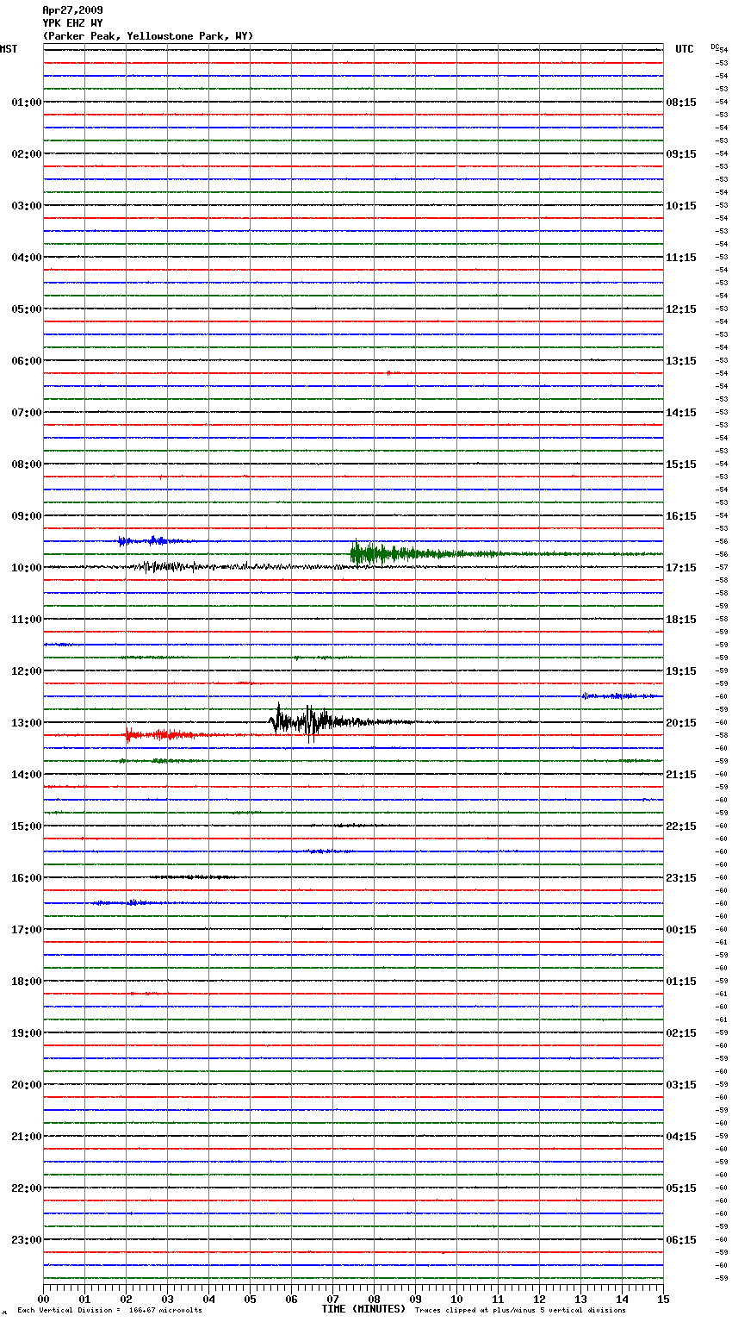Select the 23:00 MST row label

[27, 1240]
